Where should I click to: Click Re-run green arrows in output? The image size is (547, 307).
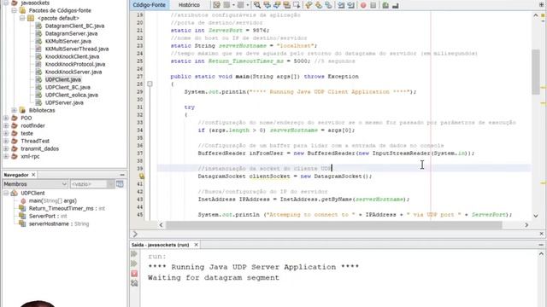134,253
